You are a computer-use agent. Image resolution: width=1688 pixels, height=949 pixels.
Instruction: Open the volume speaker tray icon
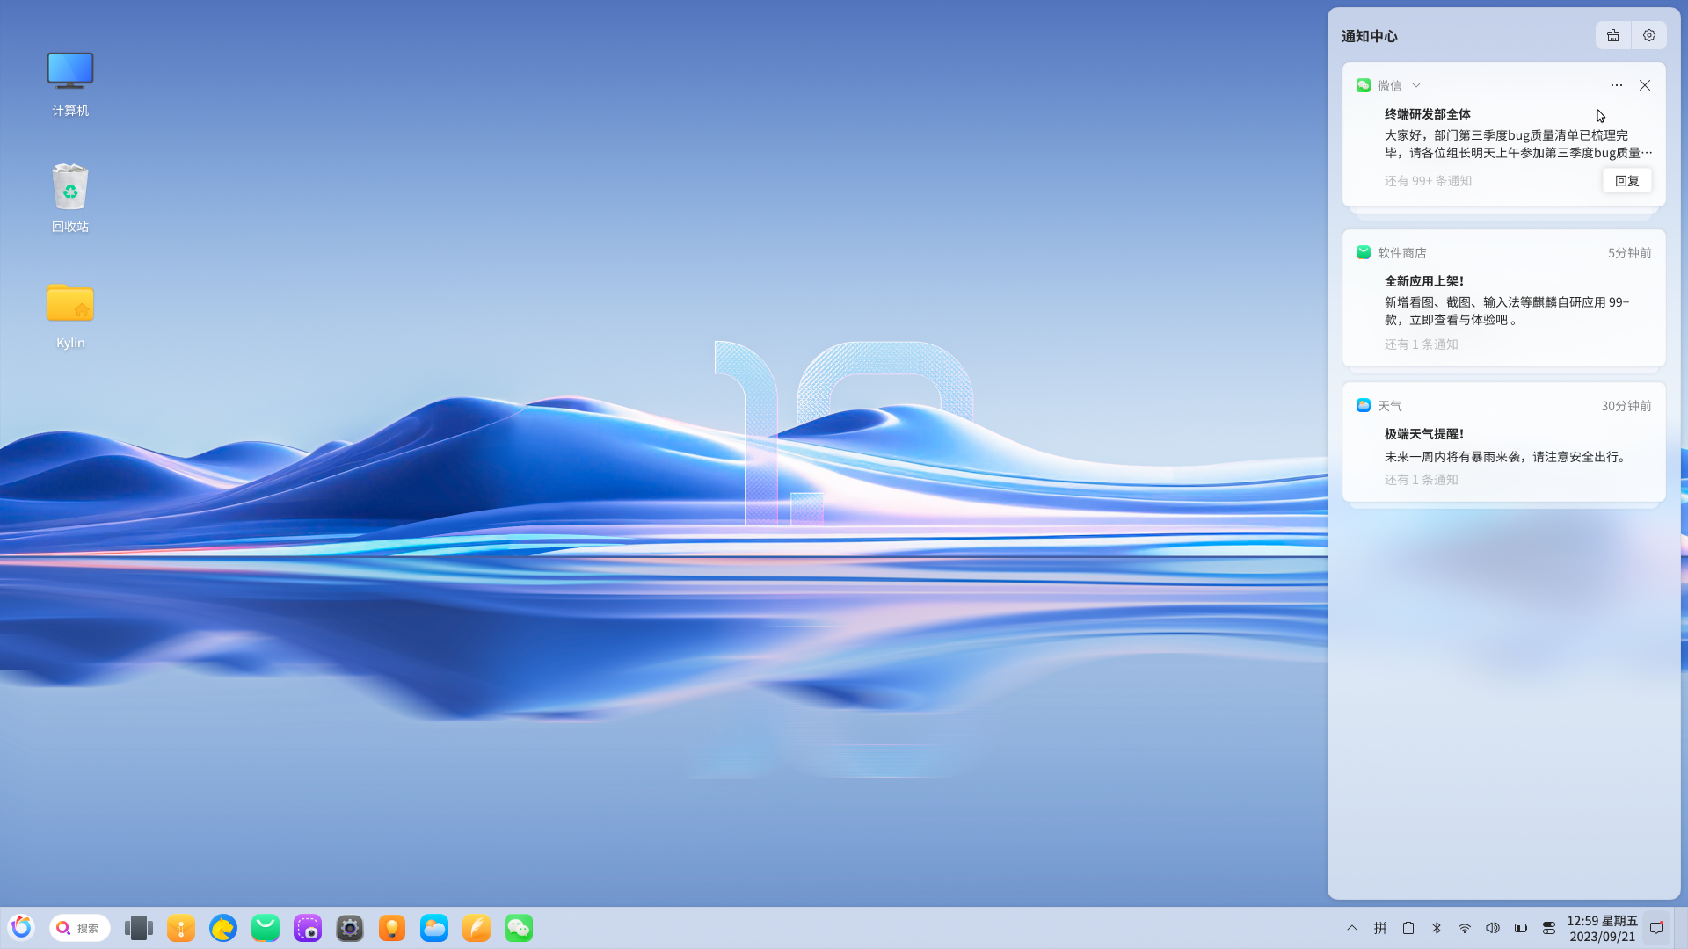pos(1493,928)
